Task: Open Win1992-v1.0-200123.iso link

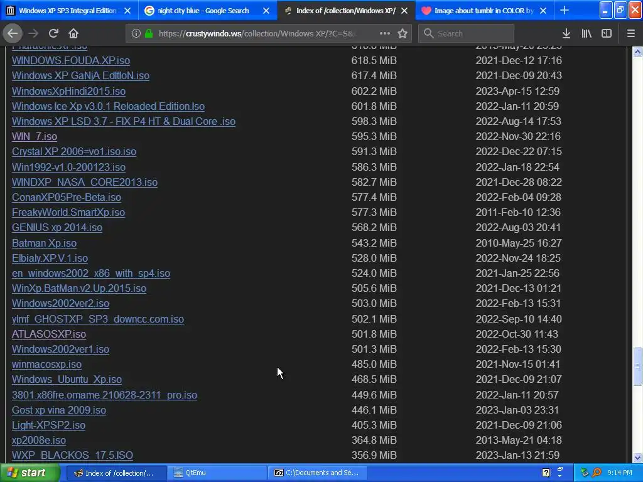Action: [68, 167]
